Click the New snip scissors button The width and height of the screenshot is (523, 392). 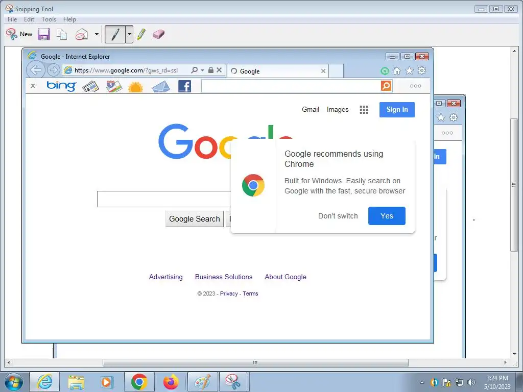point(19,34)
